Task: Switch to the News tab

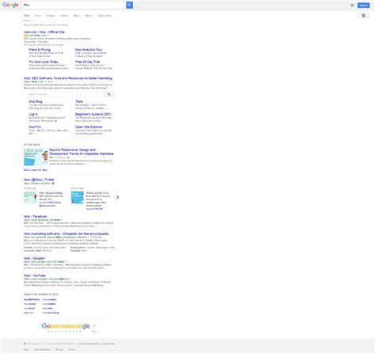Action: 38,16
